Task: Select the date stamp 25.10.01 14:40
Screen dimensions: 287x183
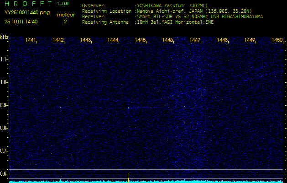Action: tap(21, 21)
